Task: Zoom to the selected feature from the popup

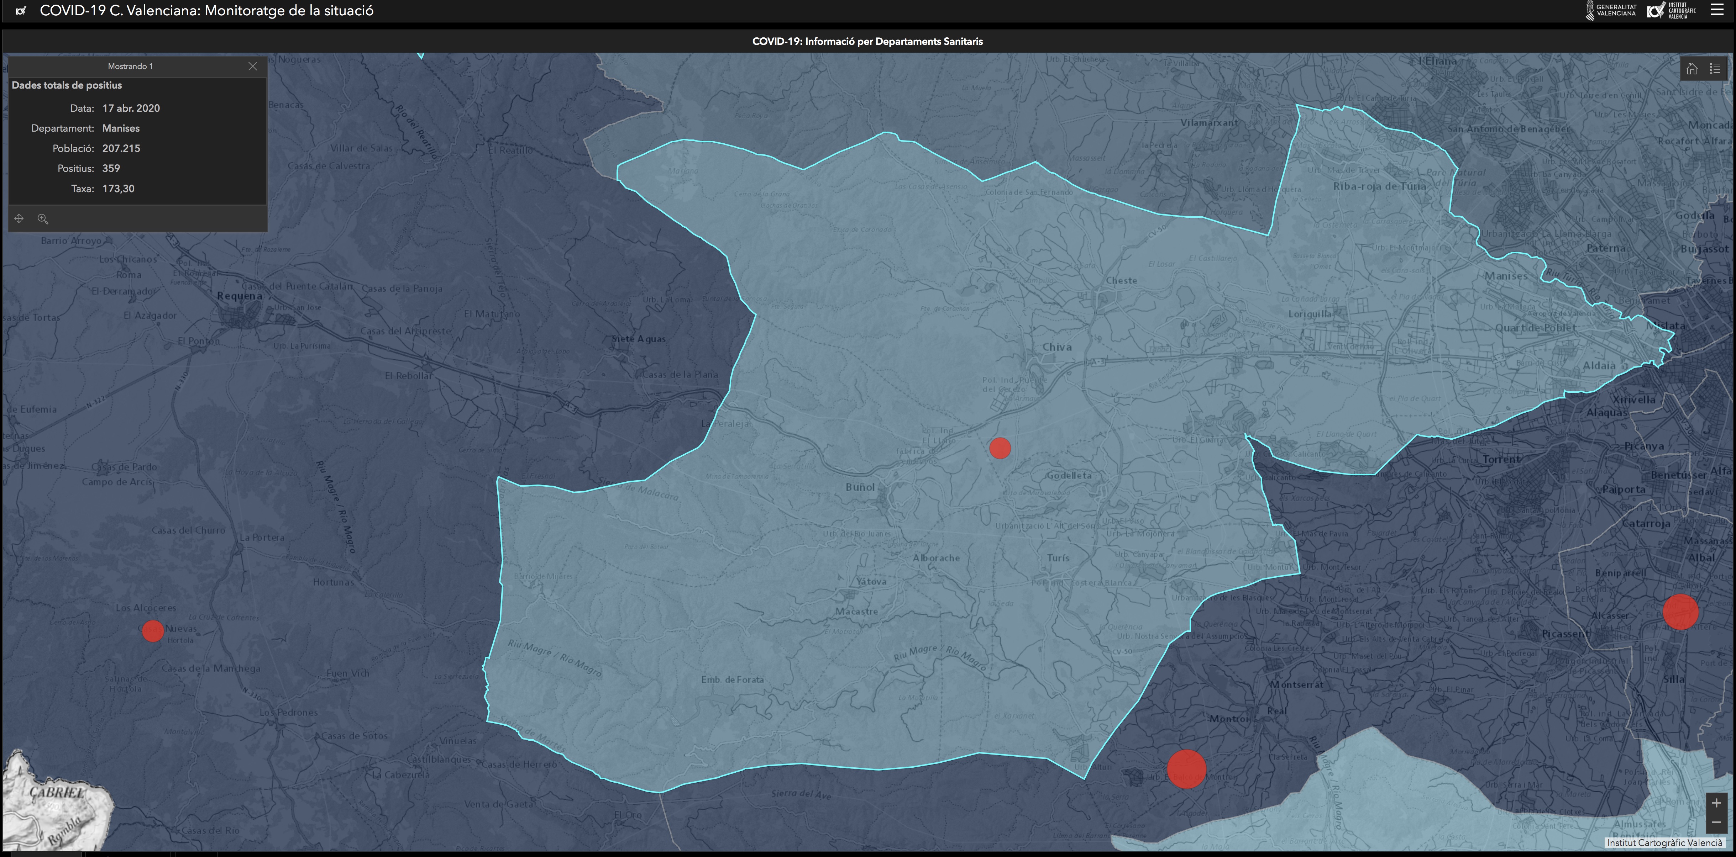Action: [42, 218]
